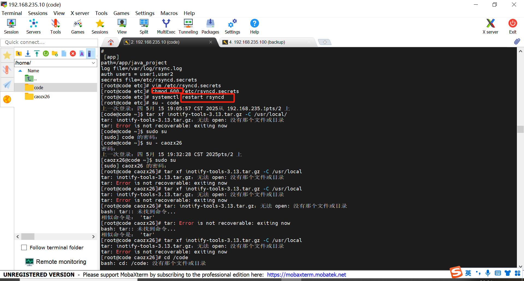Click the rename (A) icon in SFTP toolbar

pyautogui.click(x=82, y=53)
